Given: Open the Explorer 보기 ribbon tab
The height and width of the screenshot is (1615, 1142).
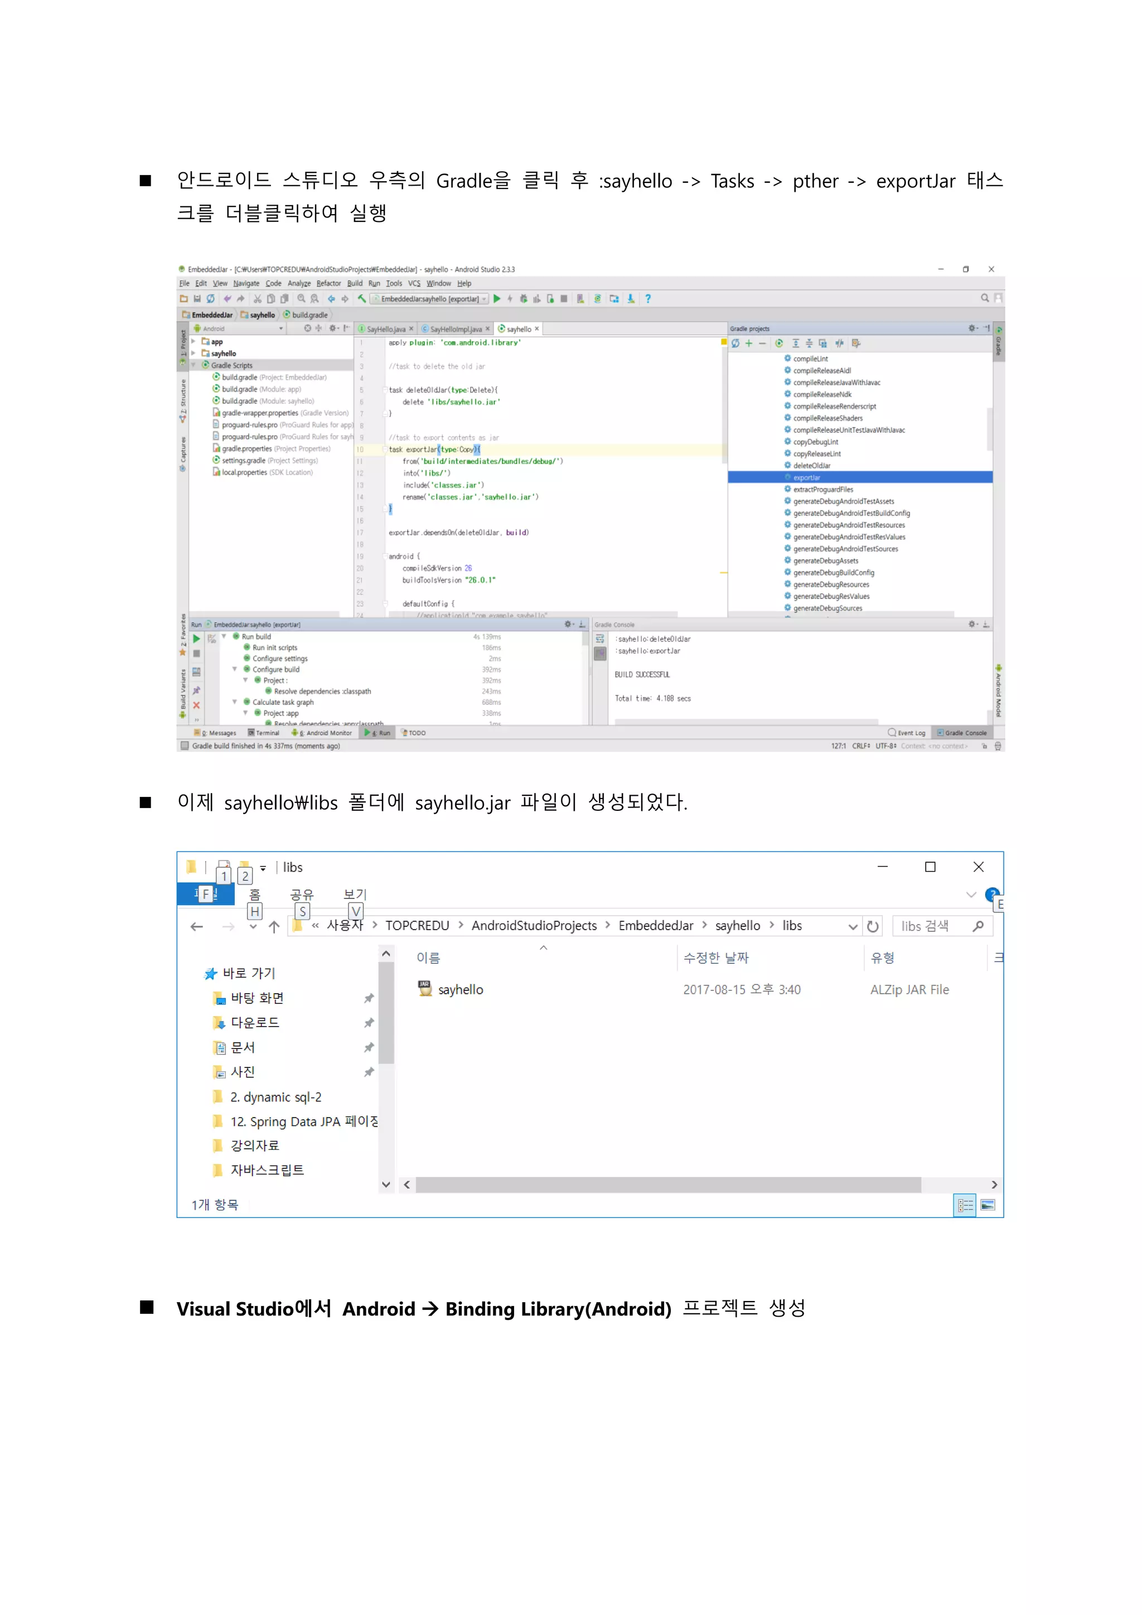Looking at the screenshot, I should 355,894.
